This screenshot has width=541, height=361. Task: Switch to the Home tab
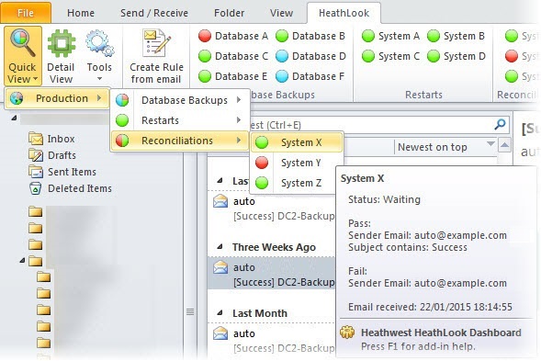click(x=81, y=13)
